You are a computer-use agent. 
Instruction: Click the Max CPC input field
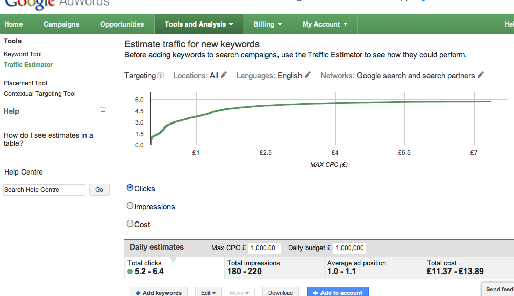pos(264,248)
